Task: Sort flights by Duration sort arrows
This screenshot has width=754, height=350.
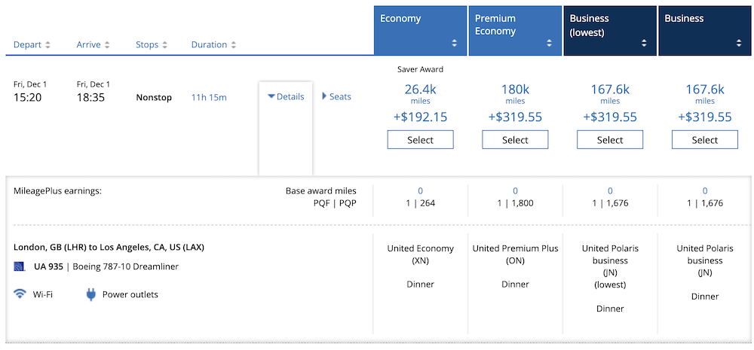Action: (x=233, y=44)
